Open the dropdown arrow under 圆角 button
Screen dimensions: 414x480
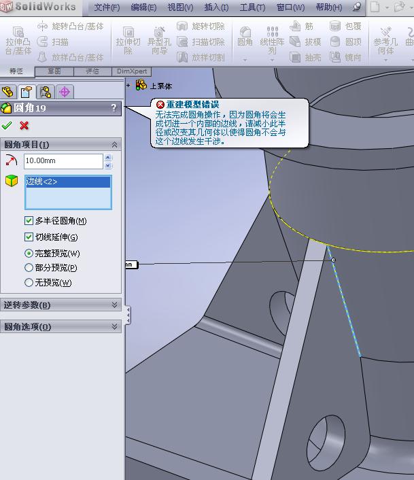pos(245,60)
